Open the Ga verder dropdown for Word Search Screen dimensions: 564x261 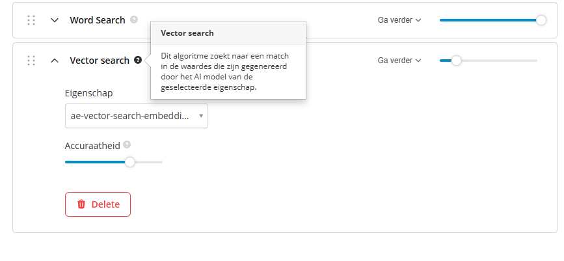click(x=399, y=20)
